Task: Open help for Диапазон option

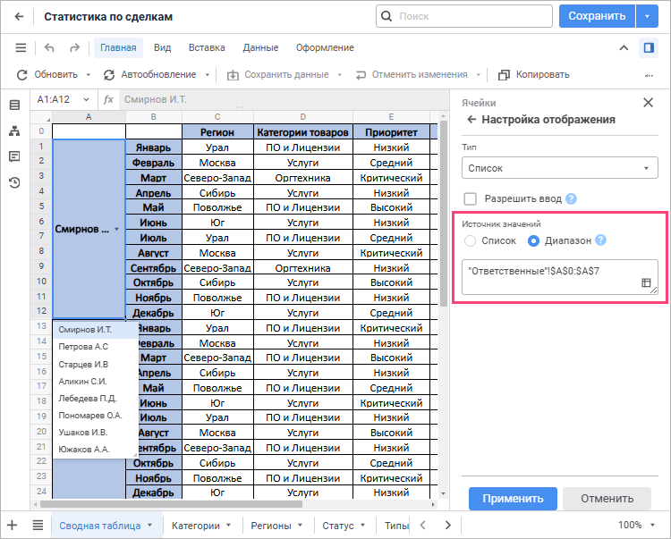Action: point(600,240)
